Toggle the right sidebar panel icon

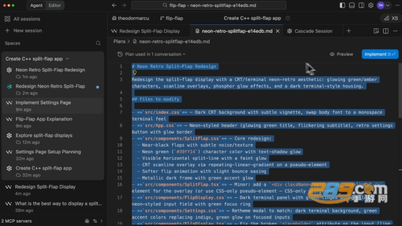pos(361,5)
